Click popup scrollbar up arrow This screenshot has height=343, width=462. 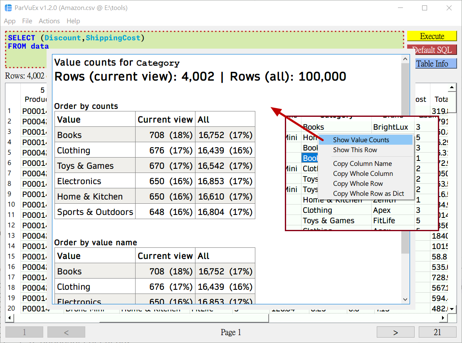point(405,59)
